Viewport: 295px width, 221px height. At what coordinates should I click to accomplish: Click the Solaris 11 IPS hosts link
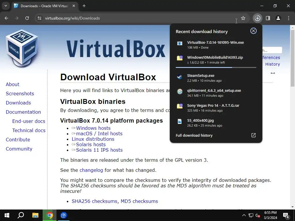[99, 150]
